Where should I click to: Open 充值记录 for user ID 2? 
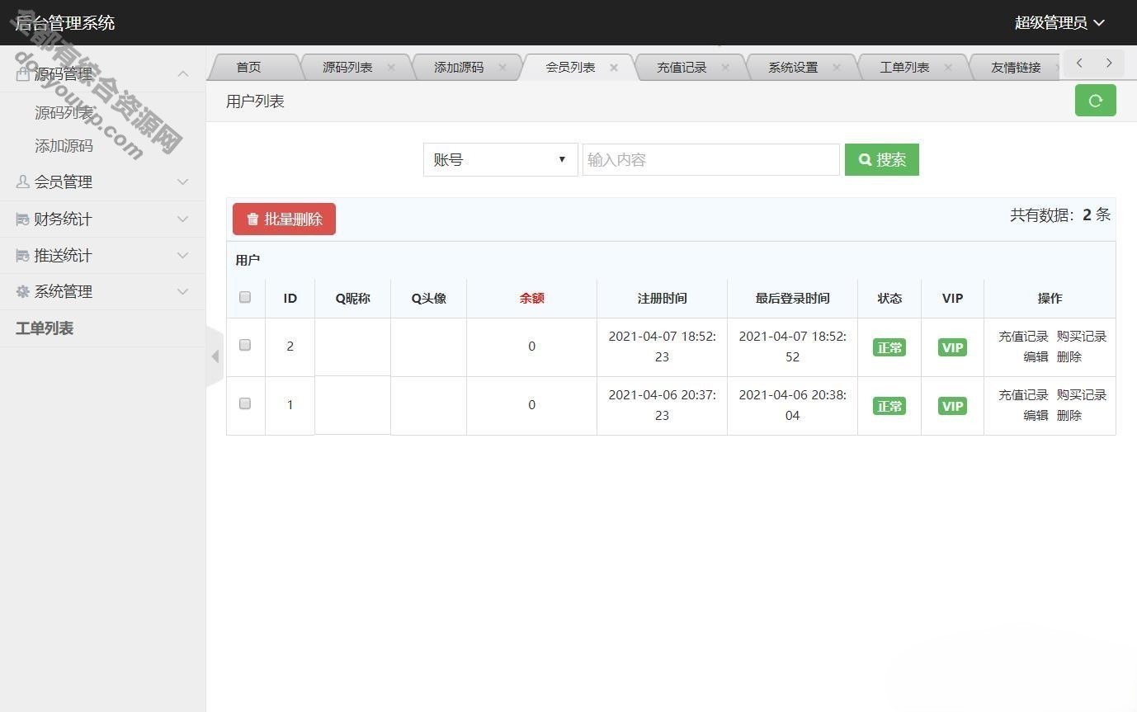click(x=1023, y=336)
